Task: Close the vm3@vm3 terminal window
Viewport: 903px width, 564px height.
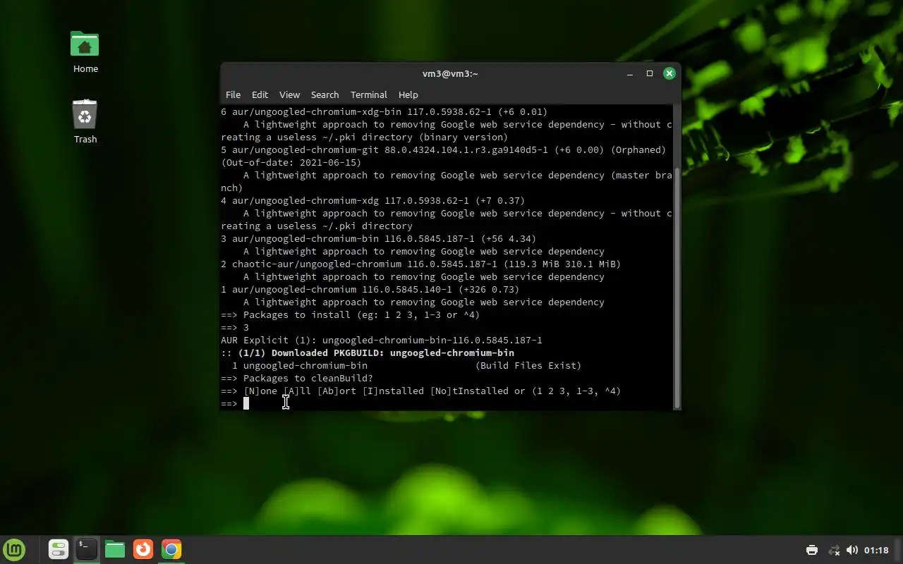Action: [x=669, y=73]
